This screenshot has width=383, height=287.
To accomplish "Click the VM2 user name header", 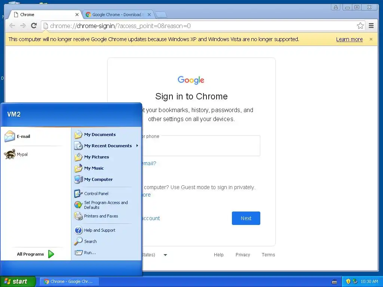I will tap(14, 114).
